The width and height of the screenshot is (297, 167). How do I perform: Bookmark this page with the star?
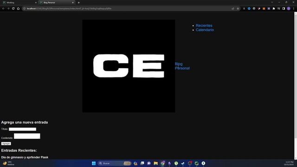click(x=238, y=8)
